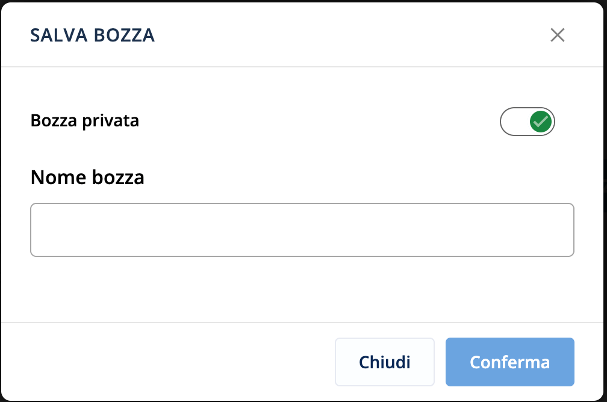607x402 pixels.
Task: Hit the gray cross to exit dialog
Action: coord(558,35)
